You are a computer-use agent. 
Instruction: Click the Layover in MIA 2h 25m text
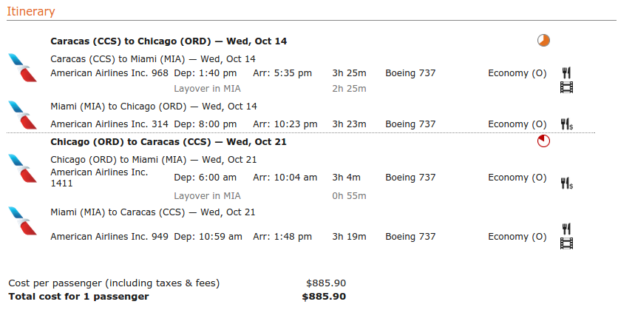[x=270, y=88]
